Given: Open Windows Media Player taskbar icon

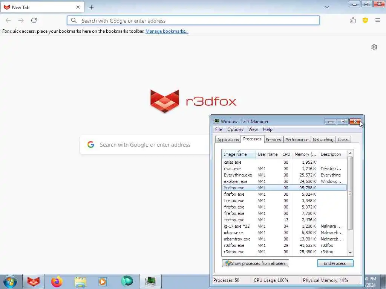Looking at the screenshot, I should pyautogui.click(x=103, y=281).
